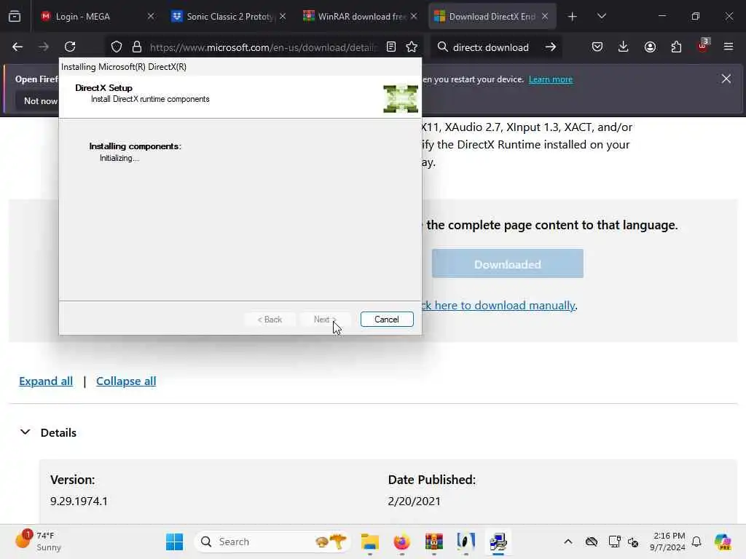Click Expand all link
Viewport: 746px width, 559px height.
[46, 381]
